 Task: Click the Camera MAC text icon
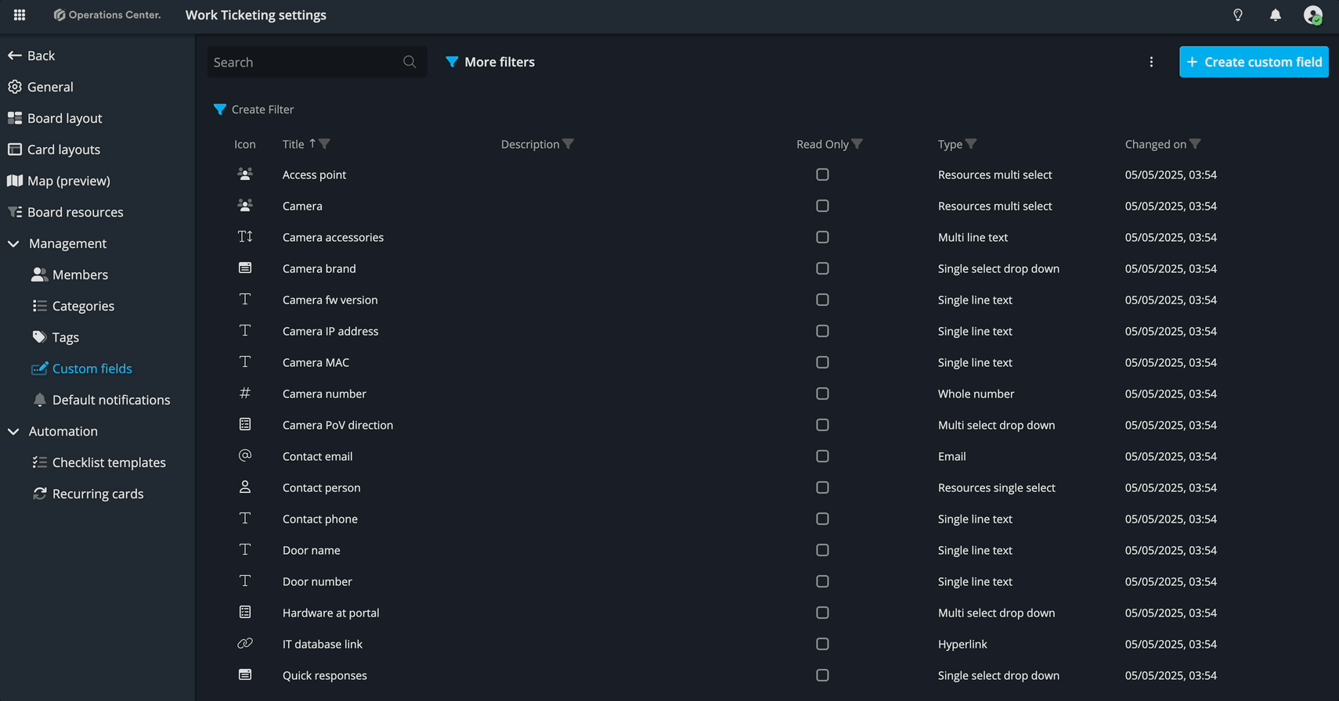[x=245, y=361]
